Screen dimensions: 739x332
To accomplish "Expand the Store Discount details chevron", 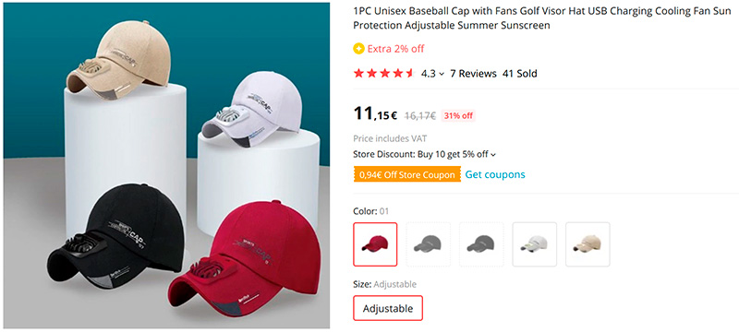I will pyautogui.click(x=493, y=154).
